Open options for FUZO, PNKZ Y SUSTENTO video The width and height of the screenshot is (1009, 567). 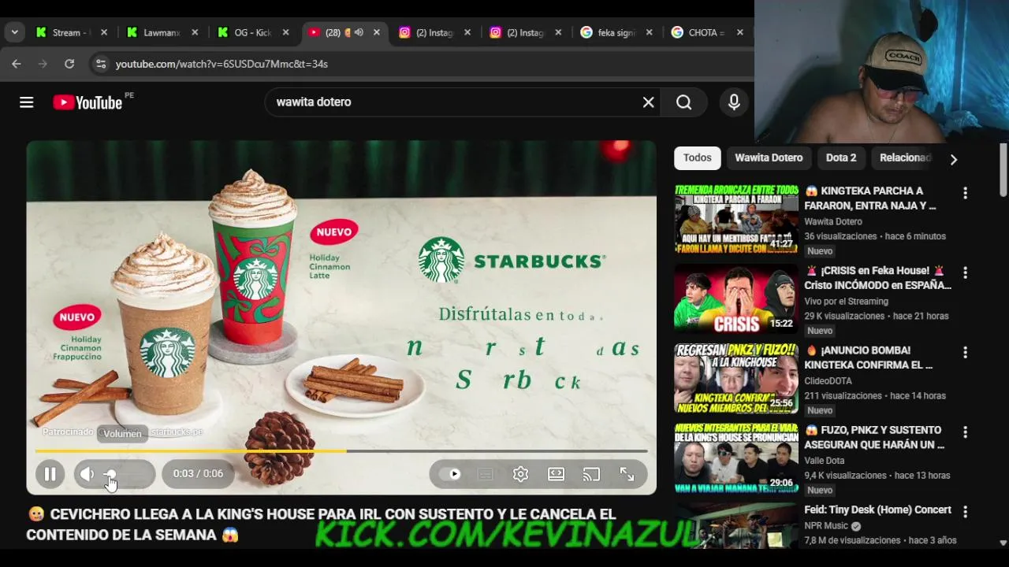click(x=965, y=432)
